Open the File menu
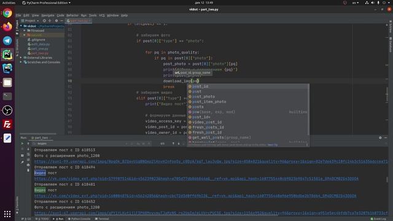 [x=18, y=15]
